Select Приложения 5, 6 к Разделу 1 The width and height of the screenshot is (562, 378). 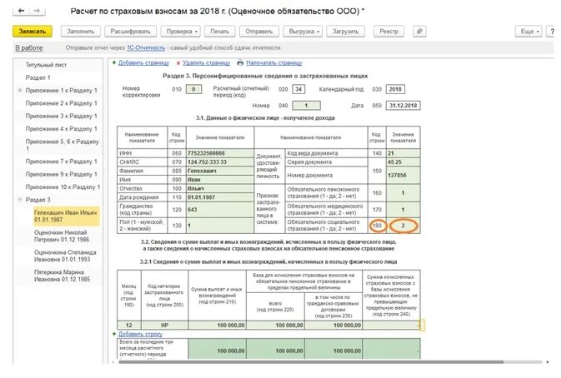pyautogui.click(x=62, y=145)
